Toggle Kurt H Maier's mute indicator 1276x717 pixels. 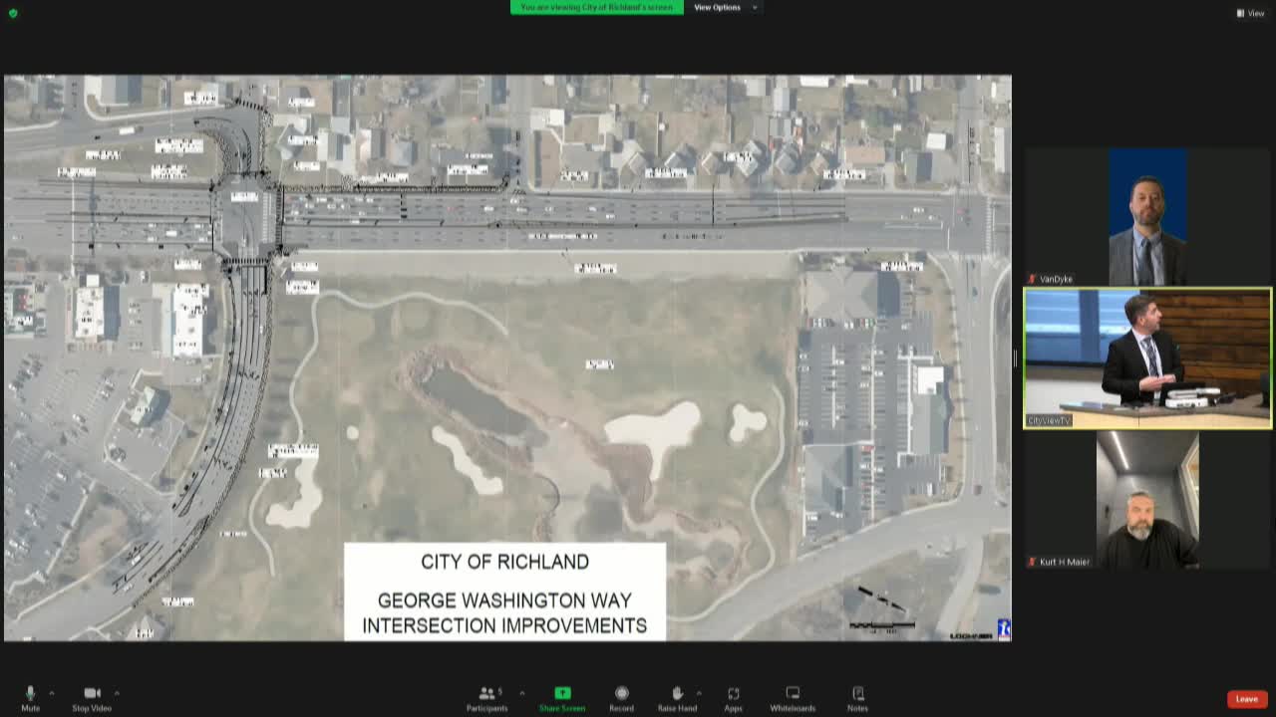pyautogui.click(x=1031, y=561)
